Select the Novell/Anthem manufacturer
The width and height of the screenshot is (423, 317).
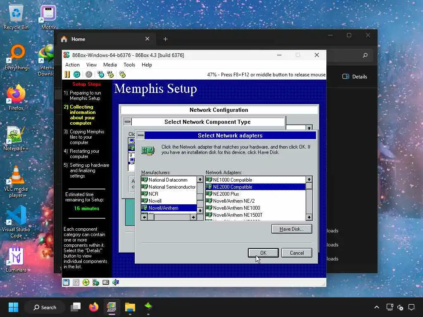click(x=169, y=208)
